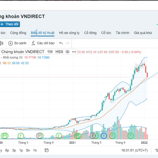Click the 89.68 upper band value
This screenshot has width=158, height=158.
(x=16, y=63)
